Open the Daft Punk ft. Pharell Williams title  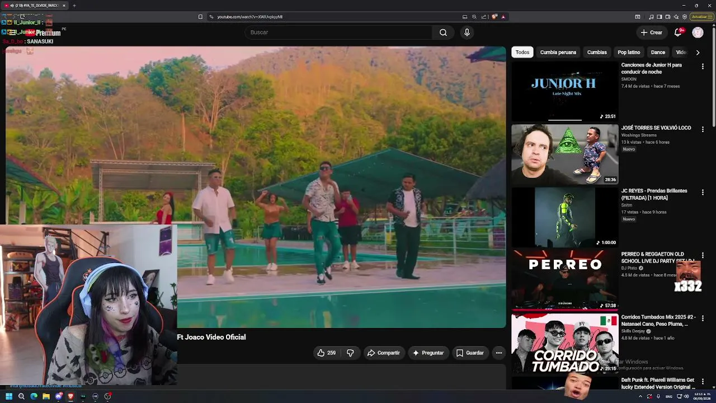(x=658, y=383)
